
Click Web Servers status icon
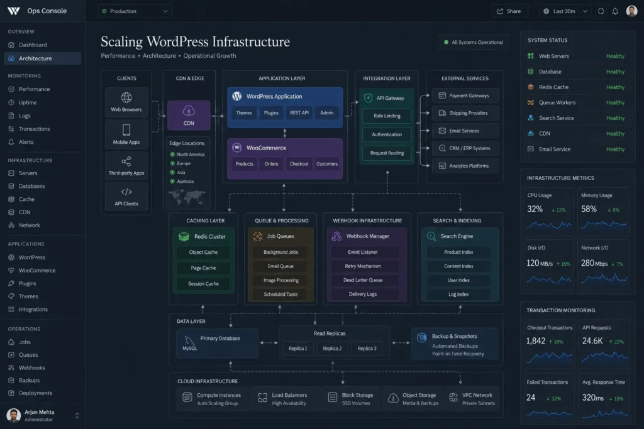pos(531,56)
